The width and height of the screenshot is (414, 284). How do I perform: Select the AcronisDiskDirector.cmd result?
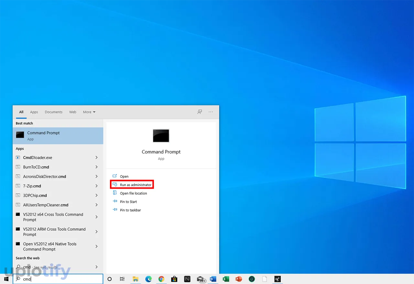pos(45,176)
